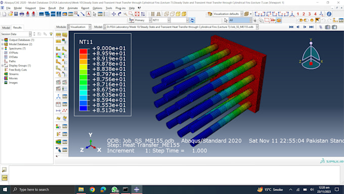Step to previous frame

pos(298,27)
